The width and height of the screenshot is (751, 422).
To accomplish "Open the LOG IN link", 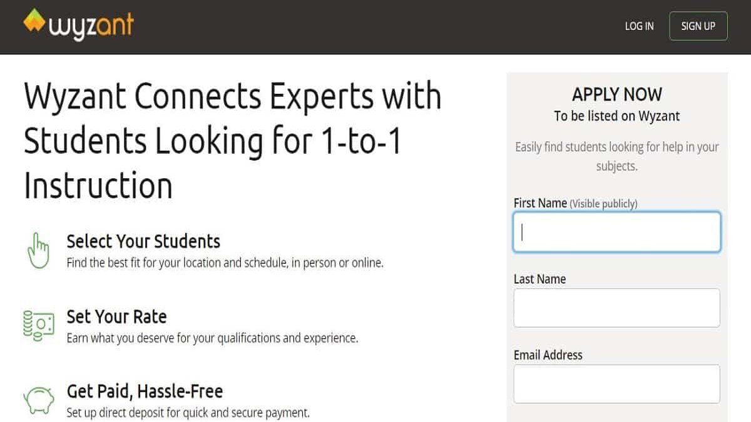I will point(639,26).
